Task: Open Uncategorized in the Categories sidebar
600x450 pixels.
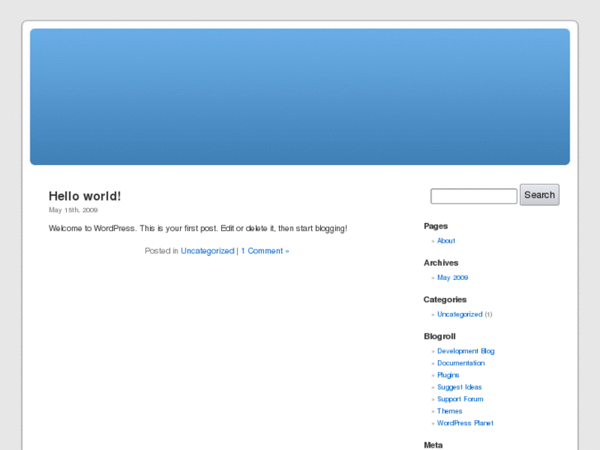Action: point(460,314)
